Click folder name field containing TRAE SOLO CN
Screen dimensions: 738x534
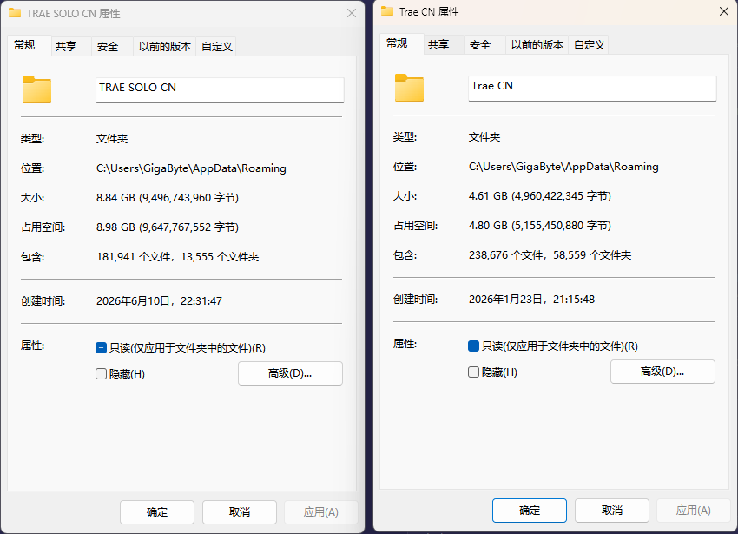click(x=220, y=90)
